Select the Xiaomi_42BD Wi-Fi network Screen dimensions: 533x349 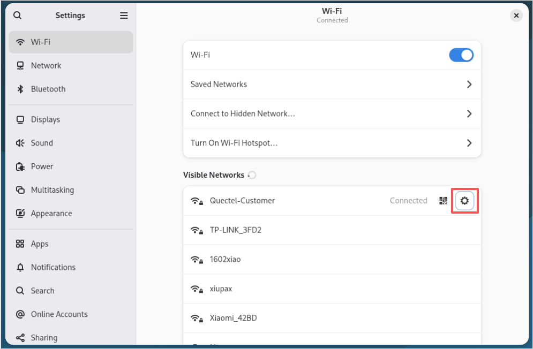234,318
